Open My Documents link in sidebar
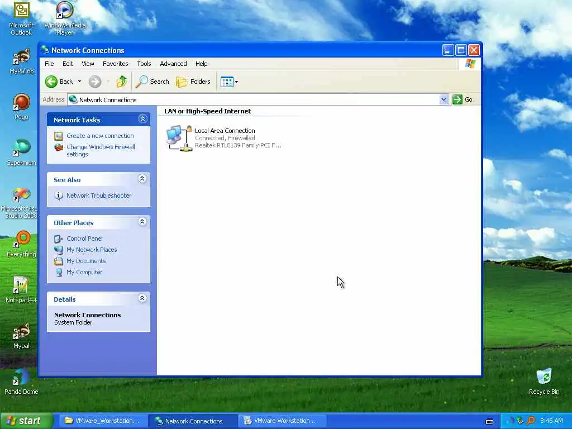Viewport: 572px width, 429px height. tap(86, 261)
